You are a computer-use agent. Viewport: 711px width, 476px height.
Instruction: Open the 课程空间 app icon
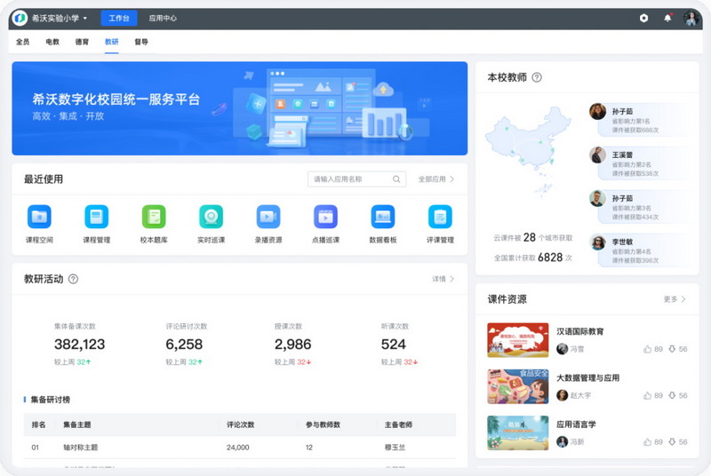tap(39, 217)
